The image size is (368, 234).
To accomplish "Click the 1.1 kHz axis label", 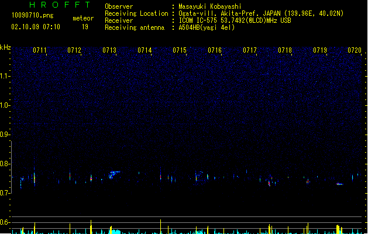I will click(5, 76).
